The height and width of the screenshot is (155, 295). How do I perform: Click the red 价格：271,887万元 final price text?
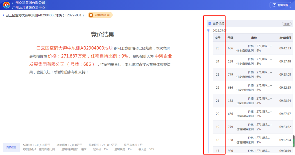[x=67, y=56]
